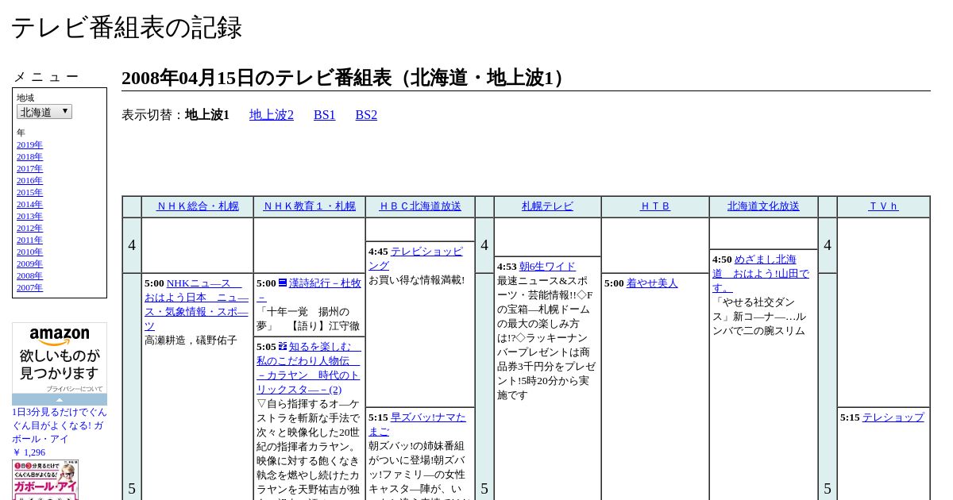Open ＨＢＣ北海道放送 channel header
Image resolution: width=953 pixels, height=500 pixels.
[x=420, y=206]
